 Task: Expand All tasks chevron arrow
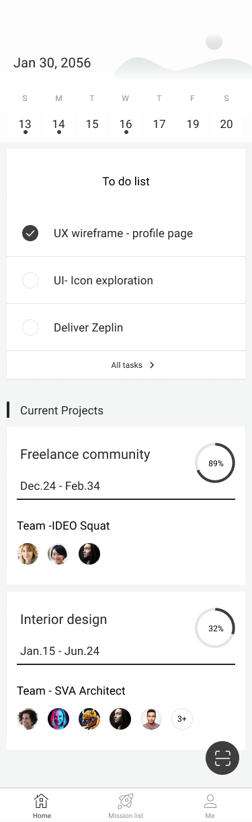152,365
